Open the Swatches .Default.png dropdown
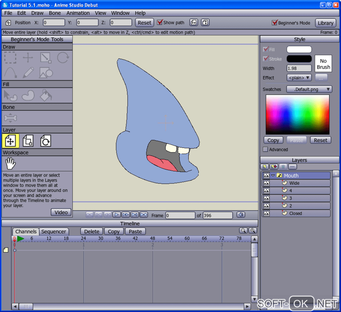Image resolution: width=341 pixels, height=312 pixels. 309,89
